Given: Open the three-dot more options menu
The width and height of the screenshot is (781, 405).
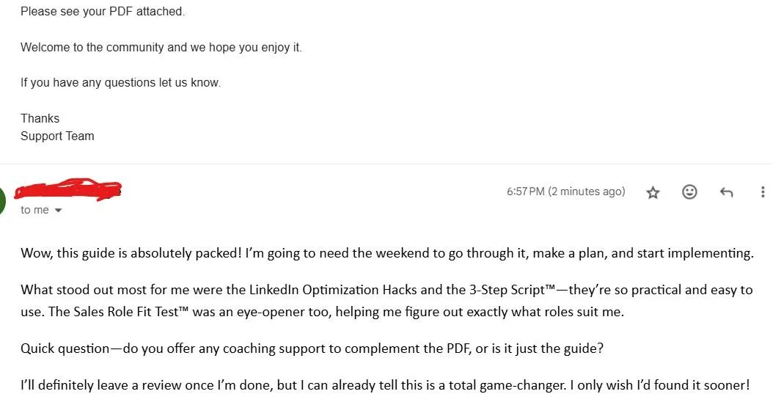Looking at the screenshot, I should coord(763,192).
